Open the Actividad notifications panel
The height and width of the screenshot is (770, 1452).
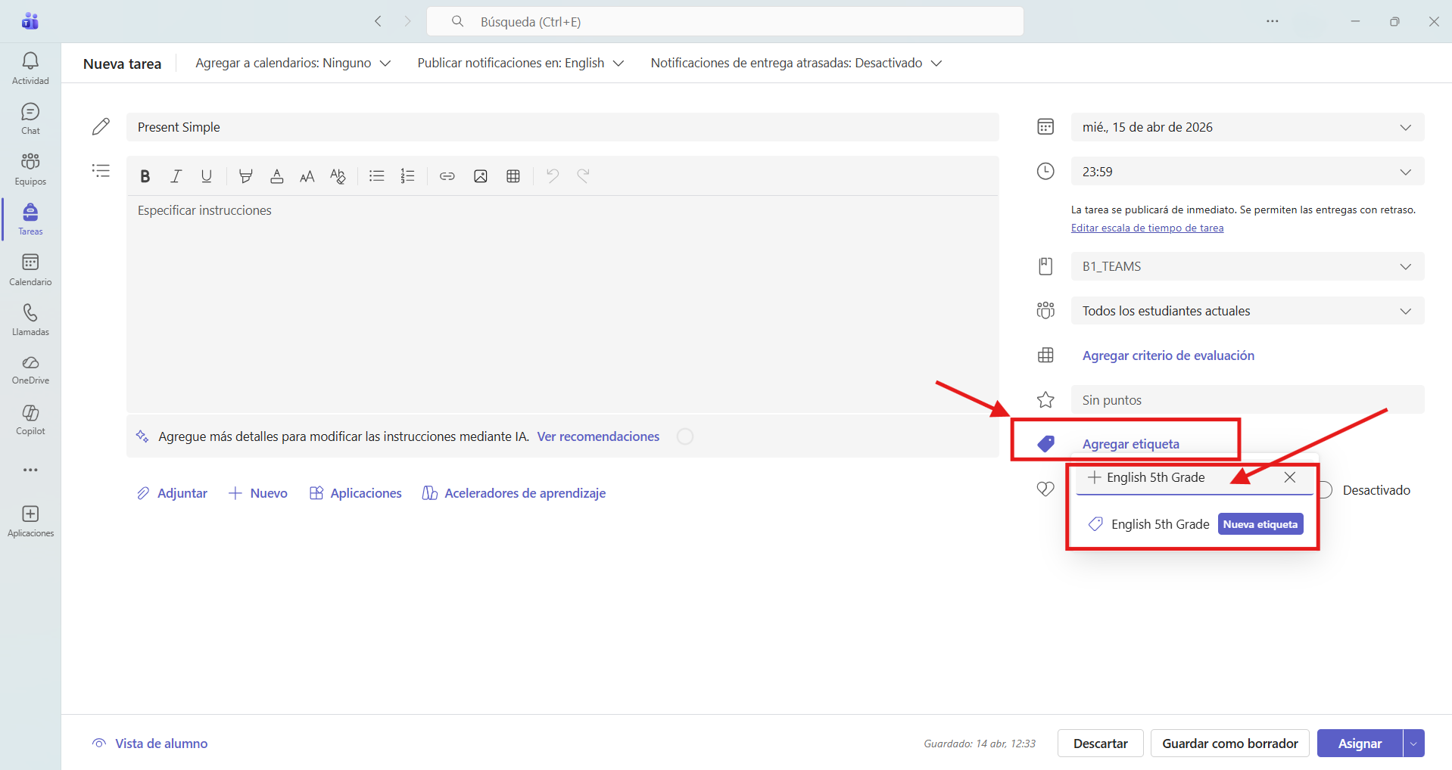(30, 68)
